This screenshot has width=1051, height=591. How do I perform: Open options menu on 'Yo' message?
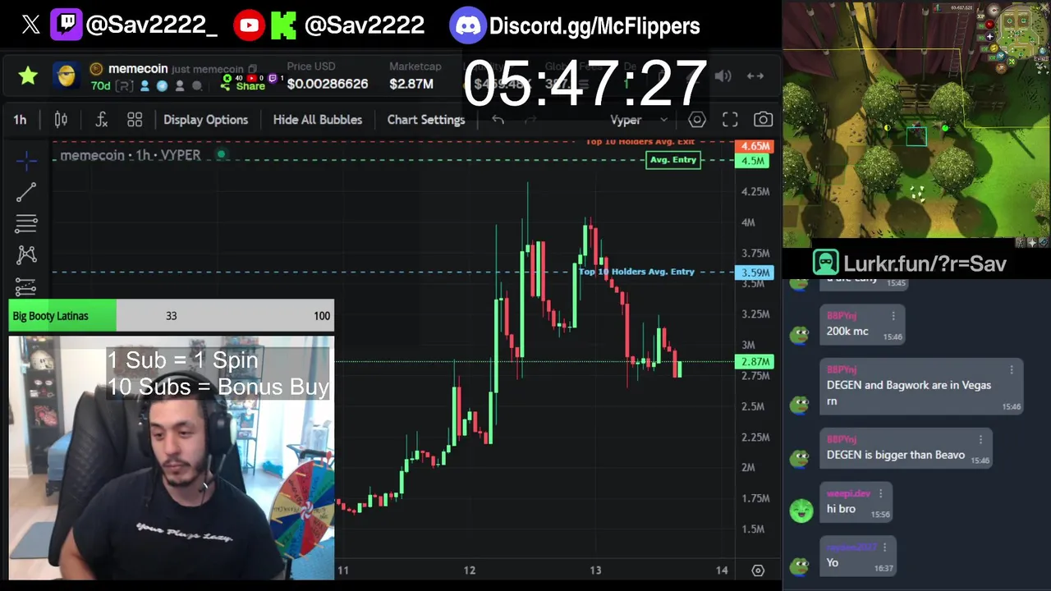(x=884, y=547)
